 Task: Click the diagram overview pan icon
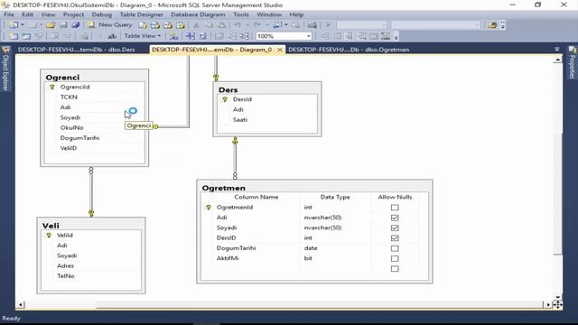(557, 305)
